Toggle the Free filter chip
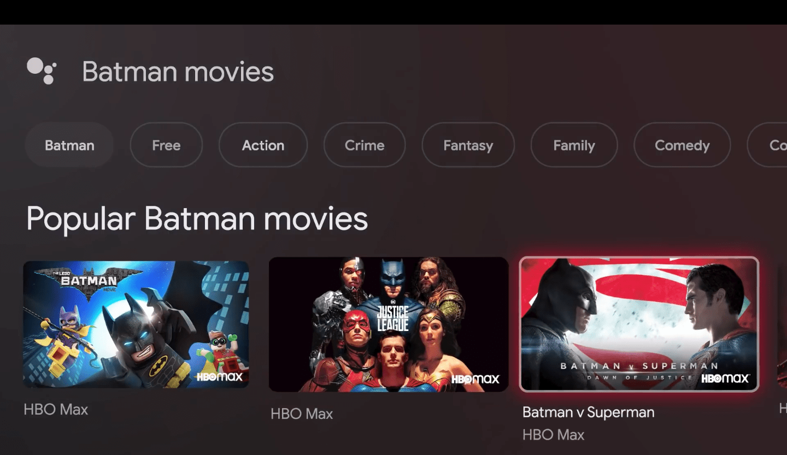The image size is (787, 455). click(166, 145)
